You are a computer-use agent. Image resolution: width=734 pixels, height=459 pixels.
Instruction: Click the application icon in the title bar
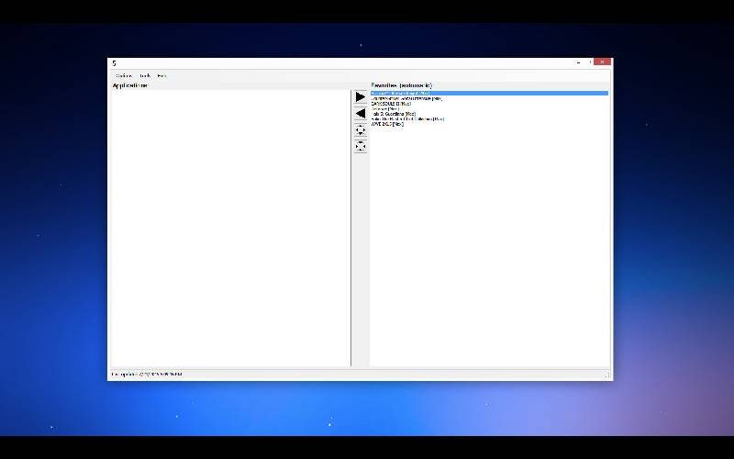point(114,62)
